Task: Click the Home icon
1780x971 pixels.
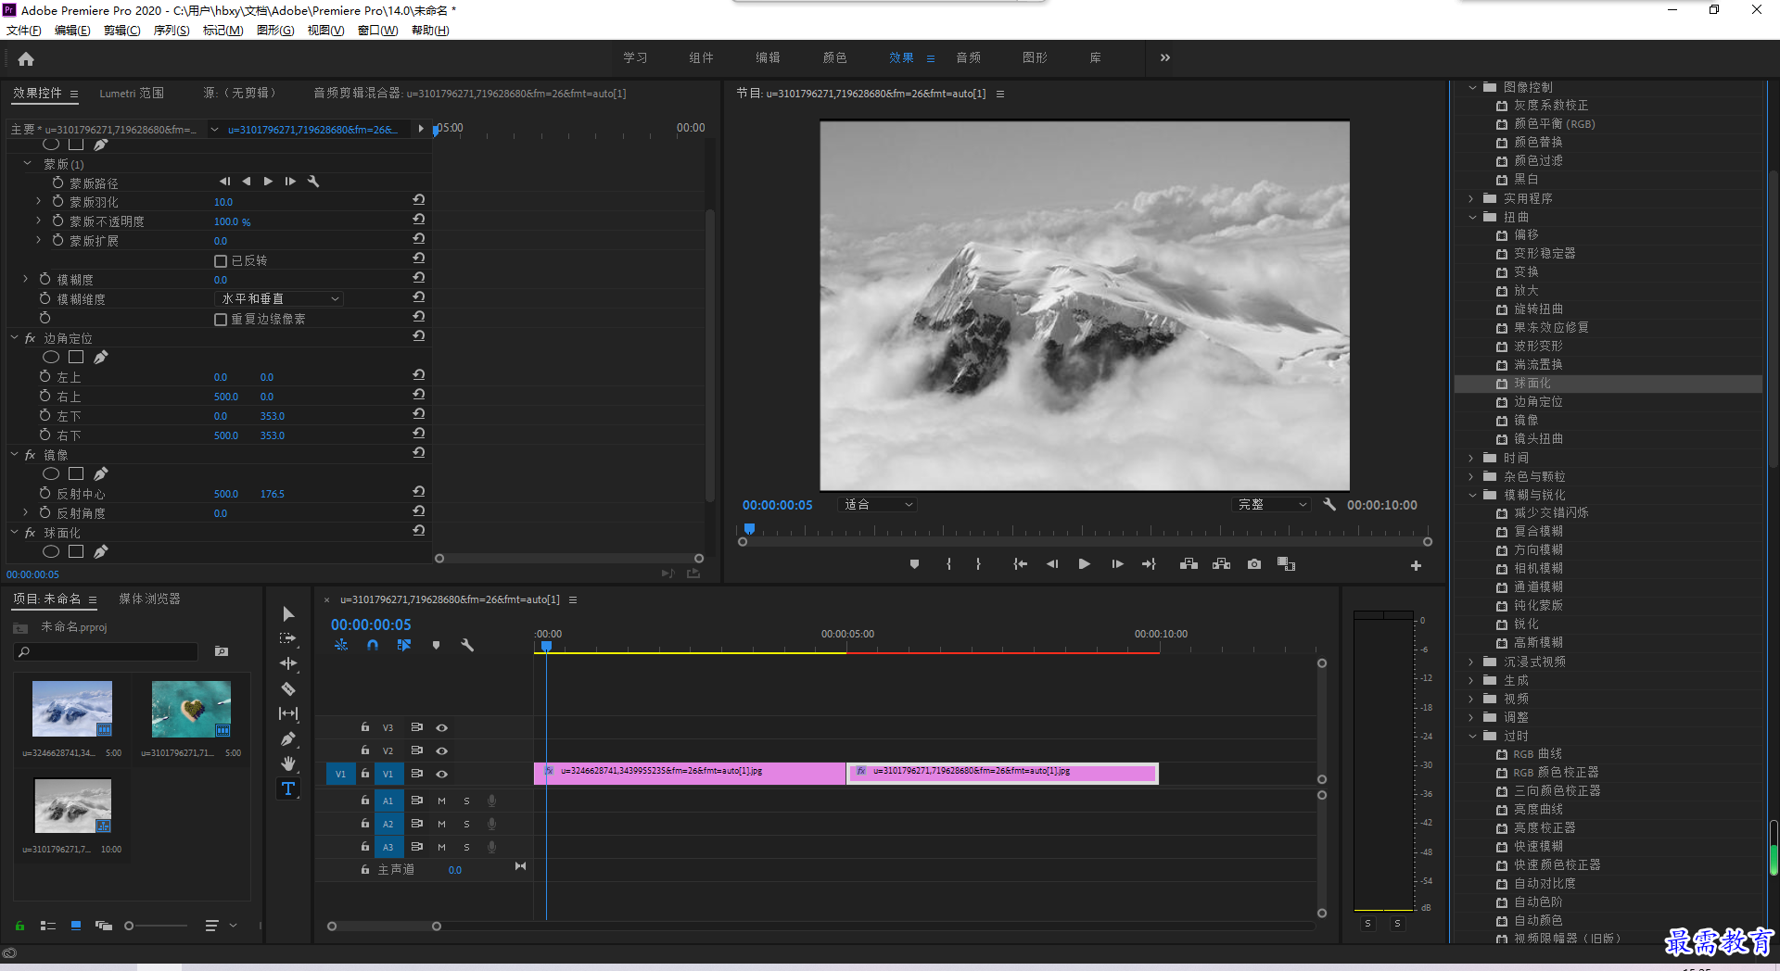Action: tap(26, 58)
